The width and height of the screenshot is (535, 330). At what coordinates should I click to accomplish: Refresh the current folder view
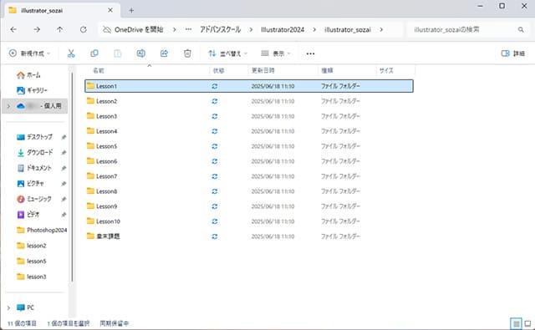tap(84, 30)
